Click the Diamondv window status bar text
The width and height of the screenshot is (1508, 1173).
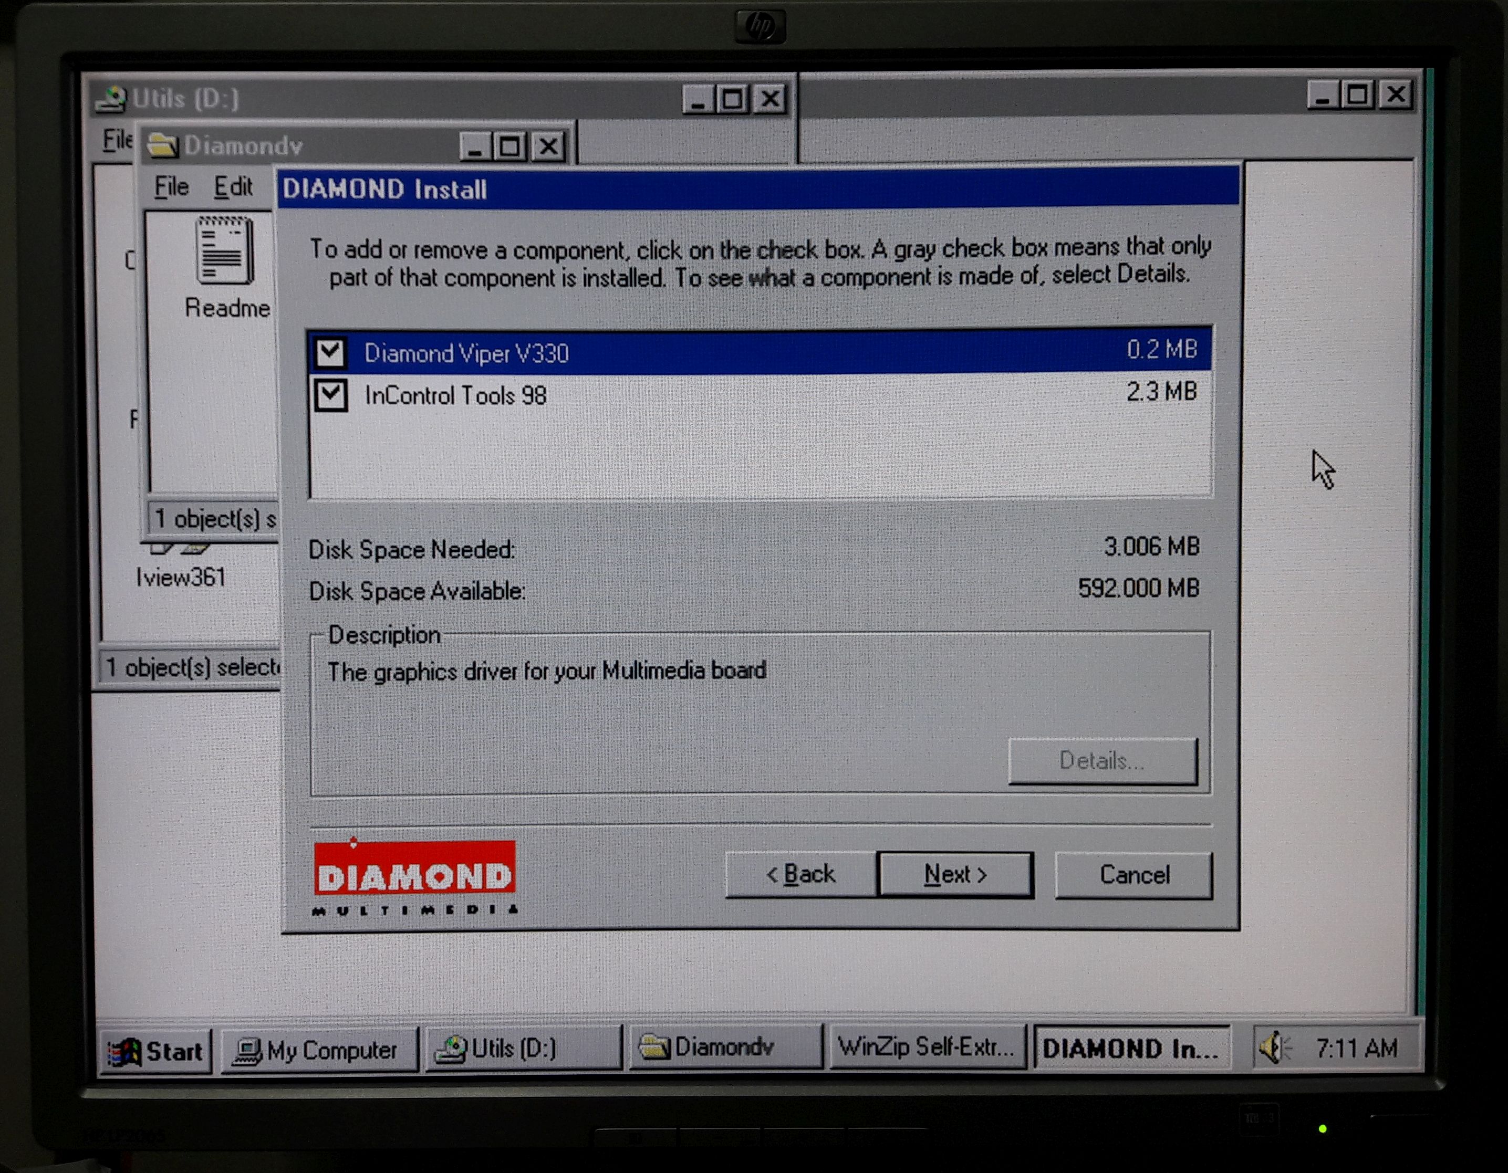pos(215,519)
